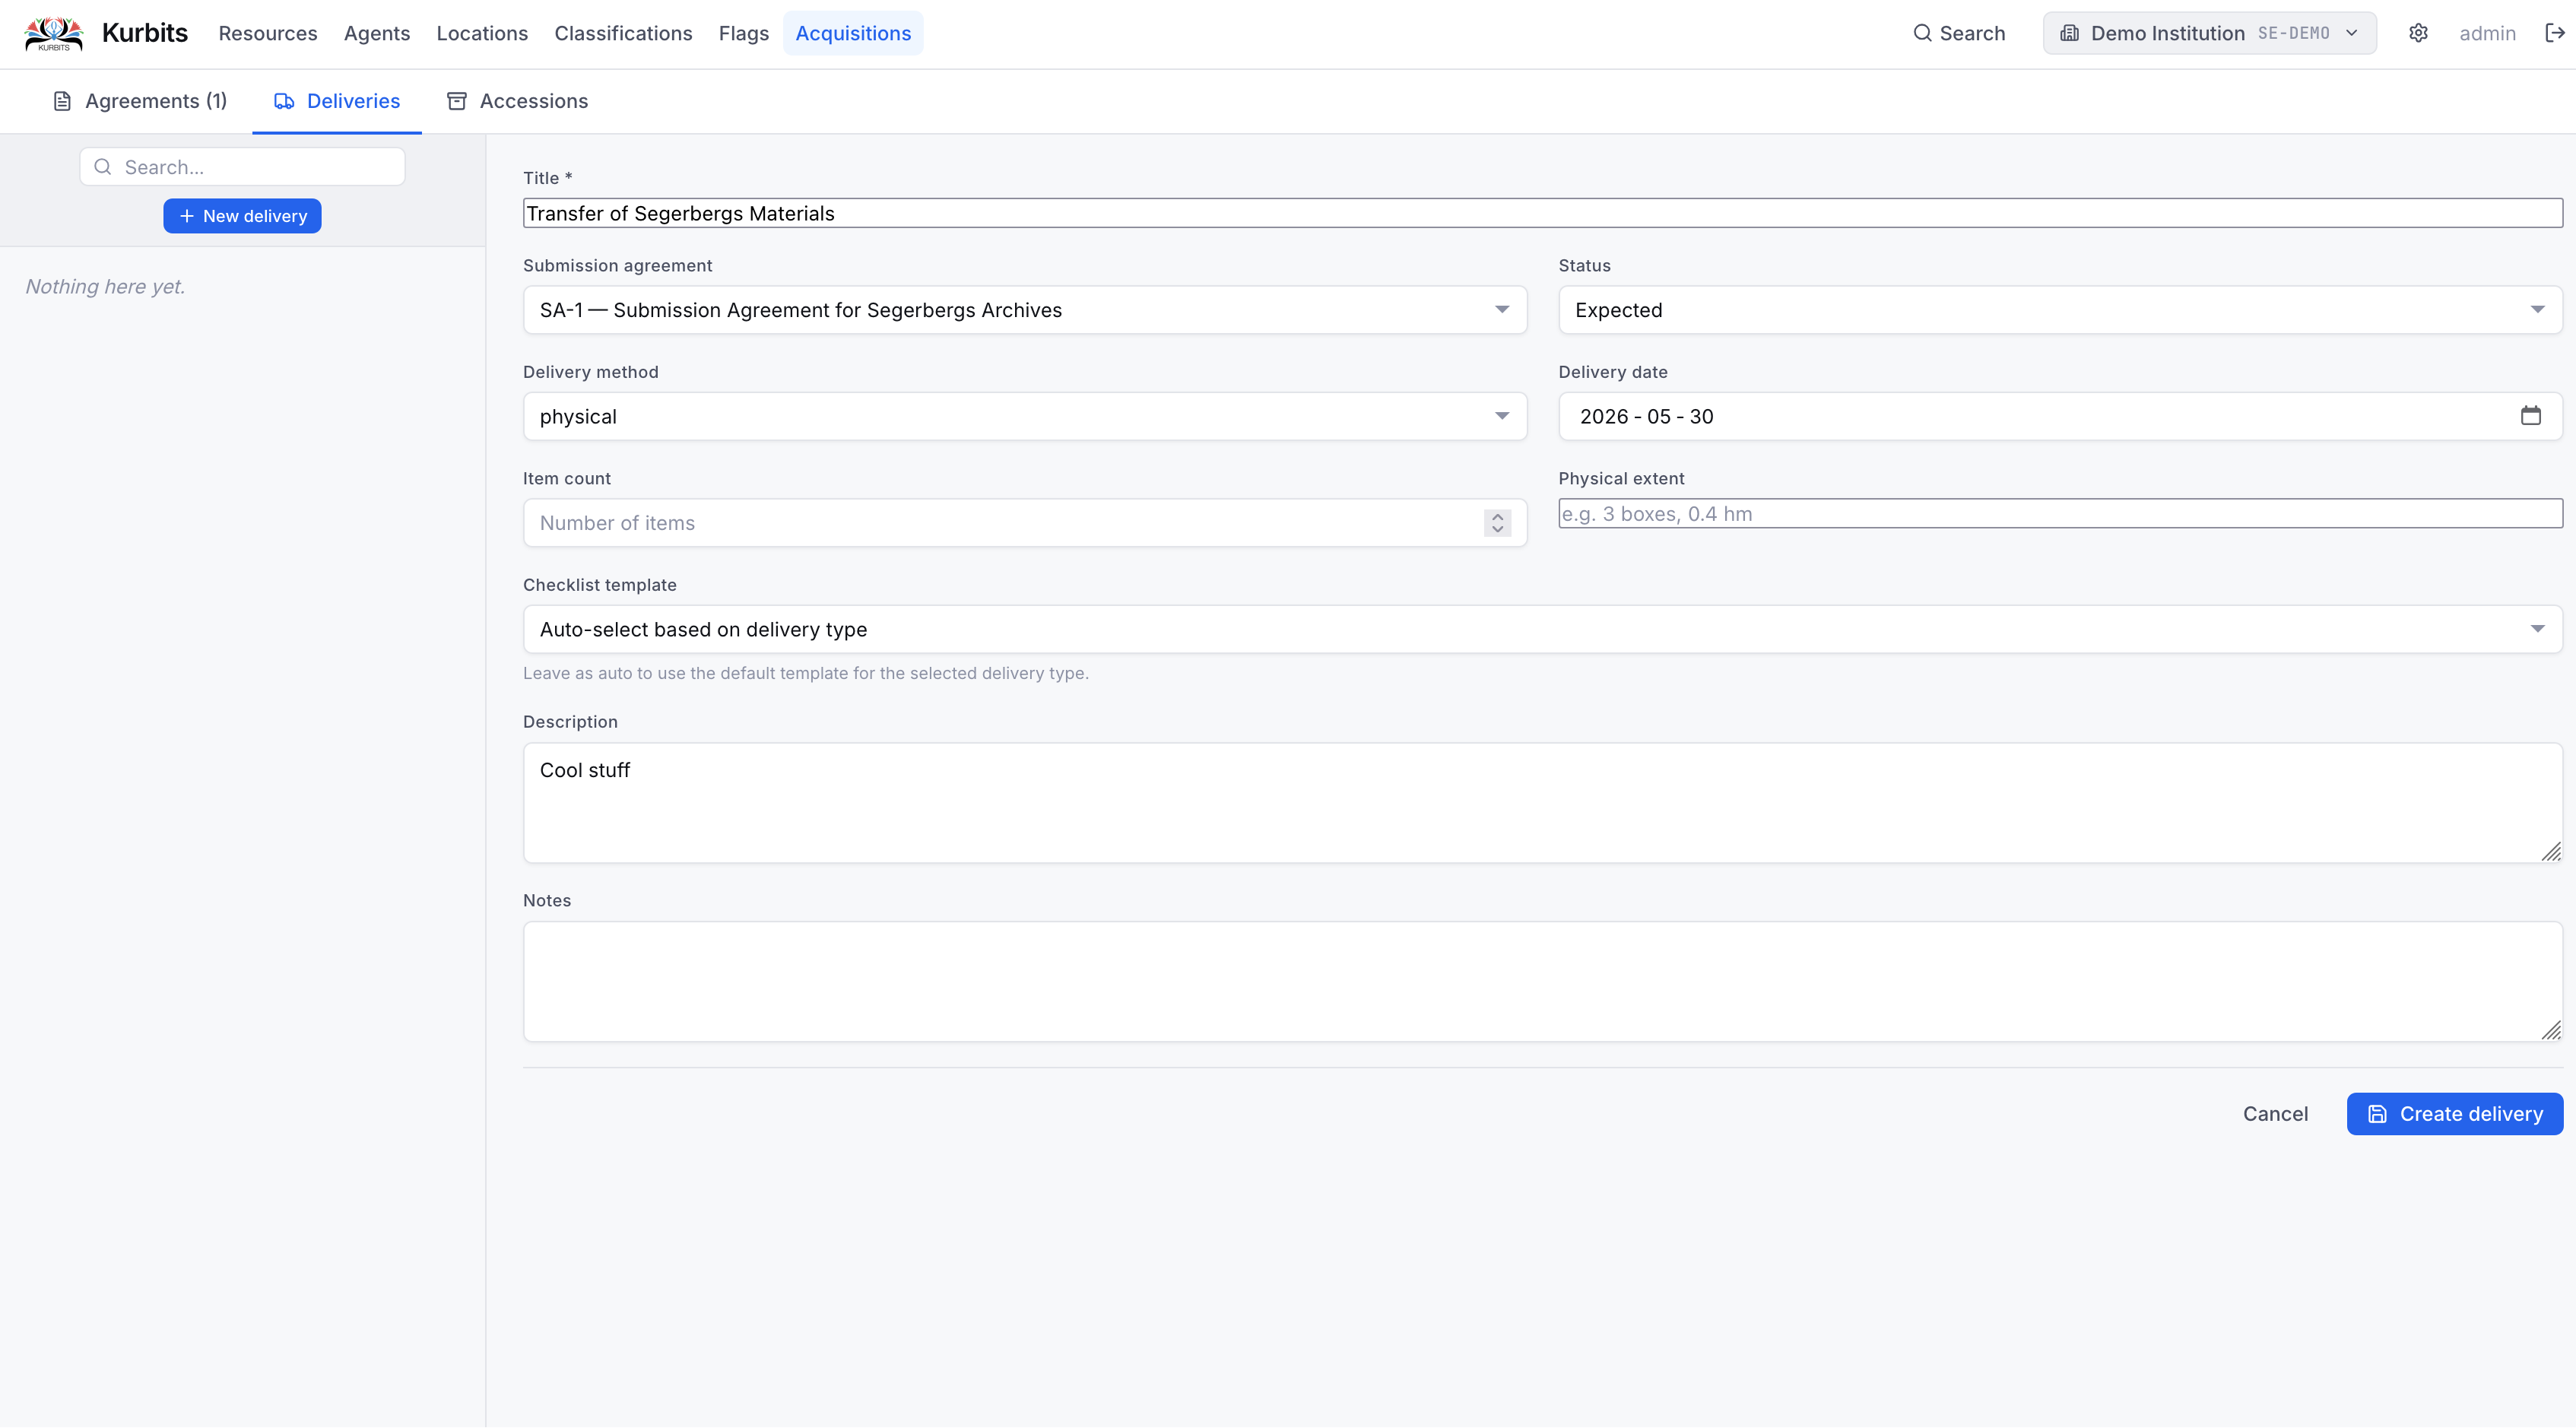Click the Accessions archive box icon
This screenshot has height=1428, width=2576.
tap(457, 101)
